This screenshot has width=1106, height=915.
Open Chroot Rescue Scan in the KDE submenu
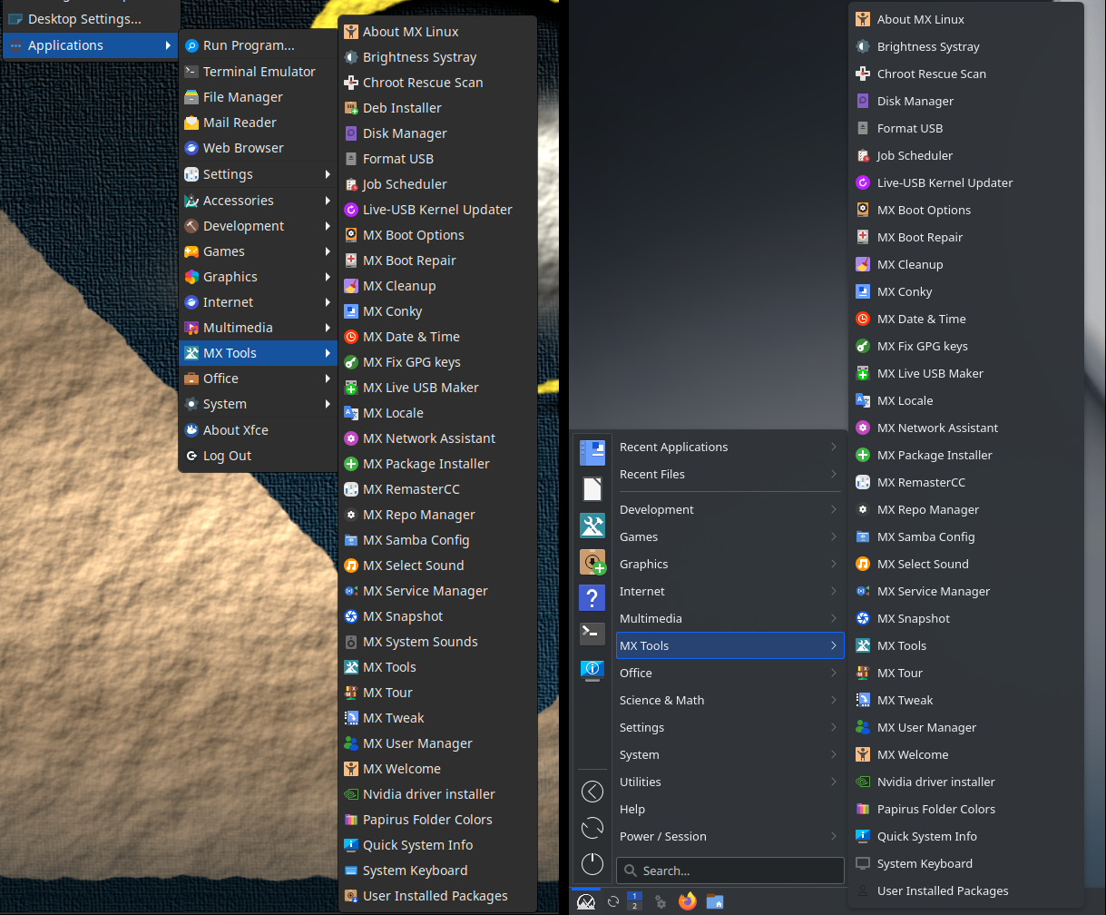[965, 74]
